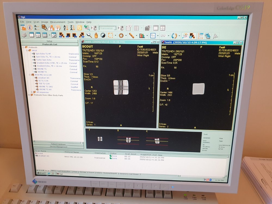
Task: Click the image info squares icon
Action: (x=192, y=36)
